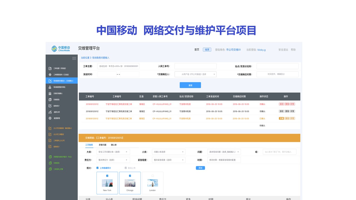Open the 问题 具体现场问题 dropdown
The image size is (356, 200).
[x=224, y=152]
